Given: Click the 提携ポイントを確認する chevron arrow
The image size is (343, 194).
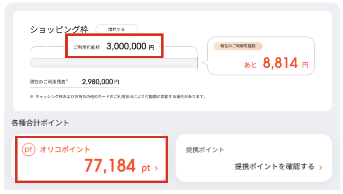Looking at the screenshot, I should click(x=321, y=168).
